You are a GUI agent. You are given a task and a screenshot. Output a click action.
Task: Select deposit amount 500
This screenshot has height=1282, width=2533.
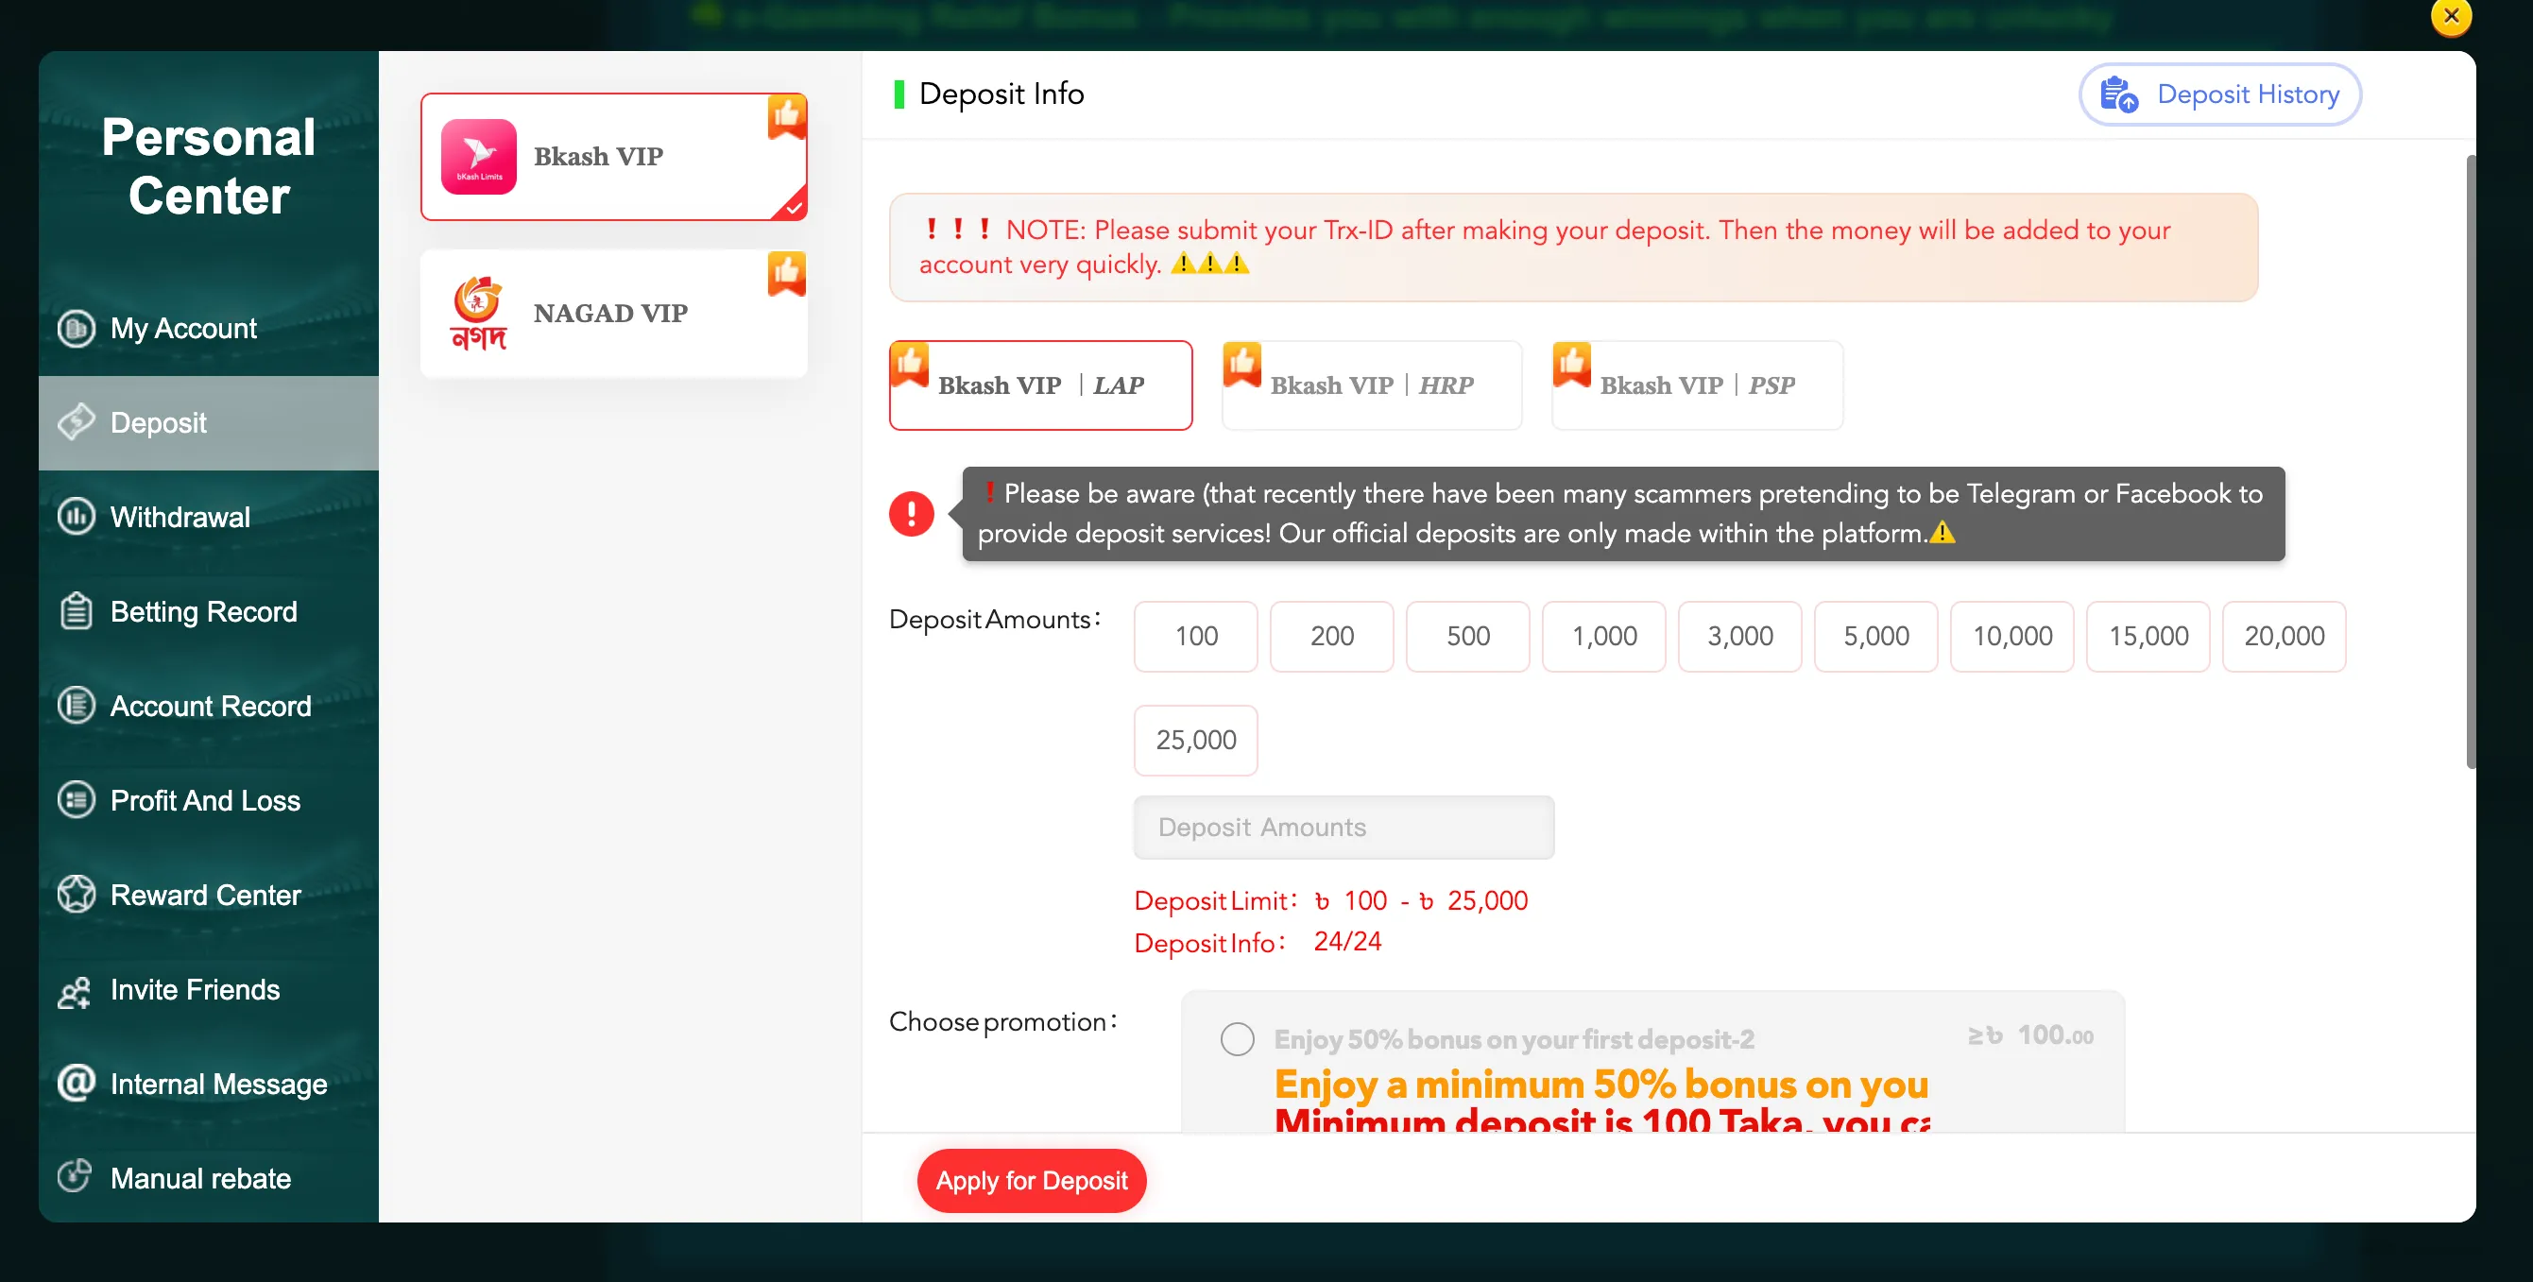(x=1467, y=636)
